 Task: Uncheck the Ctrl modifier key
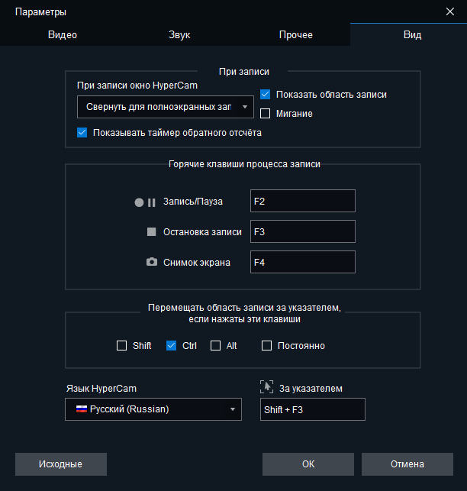pos(171,346)
